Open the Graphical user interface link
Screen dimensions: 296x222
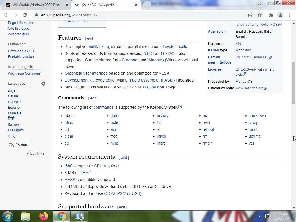coord(86,73)
